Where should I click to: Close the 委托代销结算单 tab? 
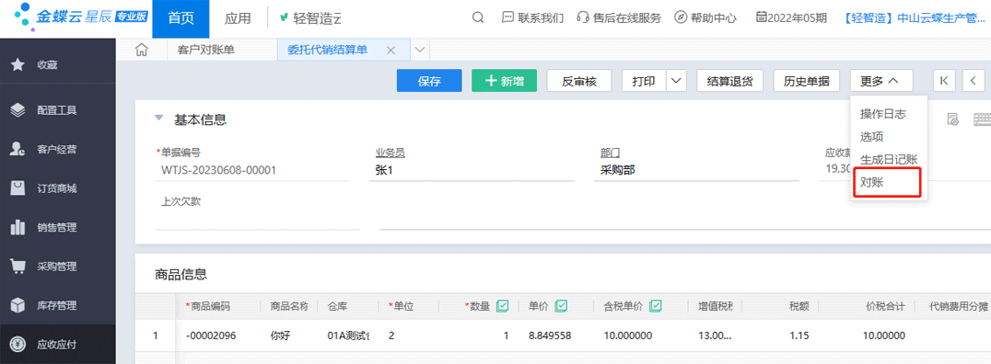click(391, 51)
